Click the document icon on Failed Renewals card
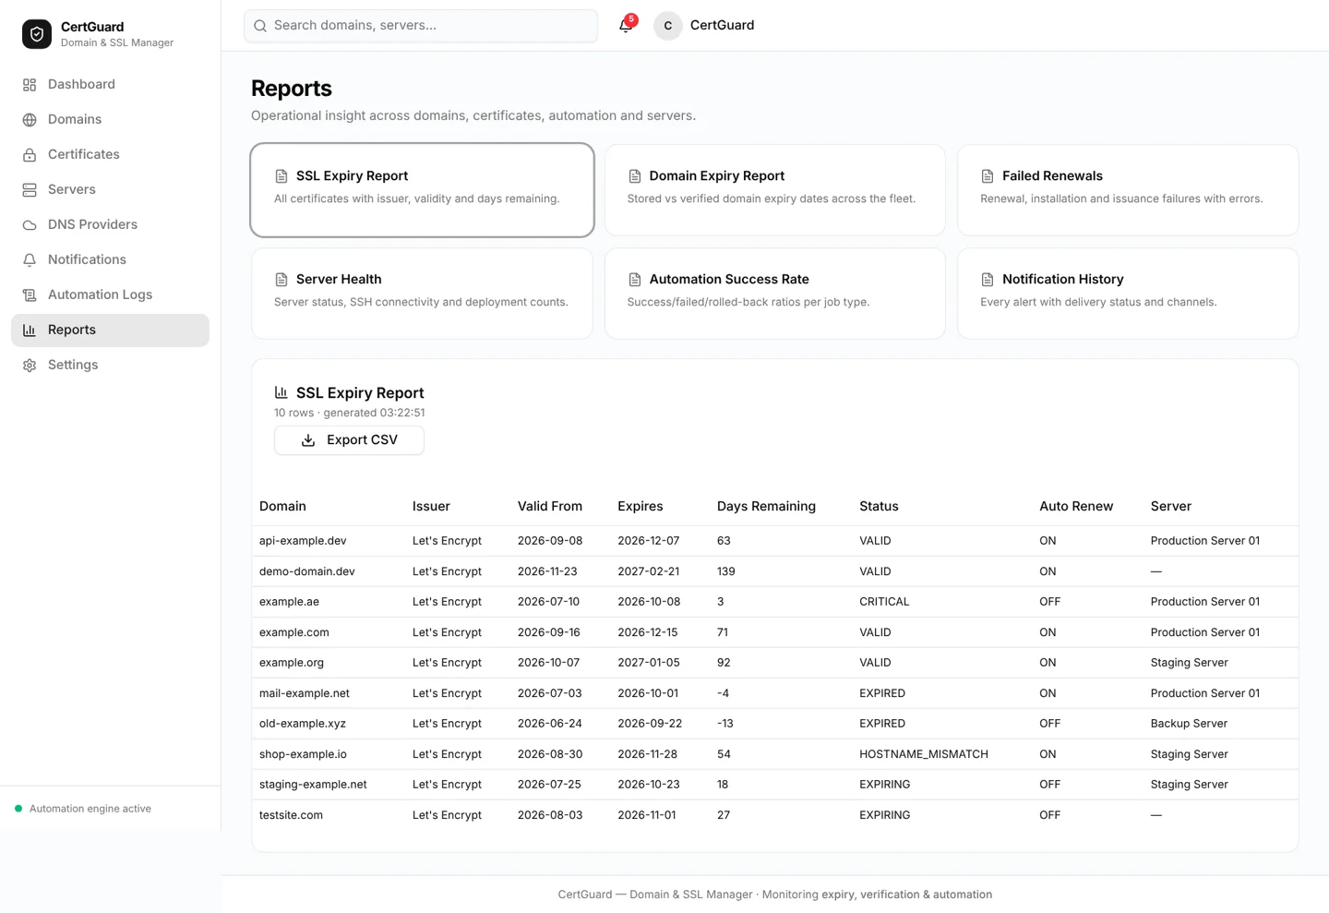The width and height of the screenshot is (1329, 913). 988,176
